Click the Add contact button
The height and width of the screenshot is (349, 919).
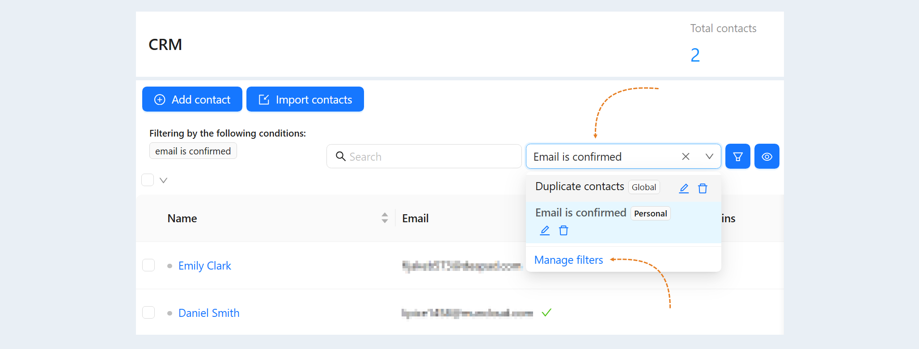pyautogui.click(x=192, y=99)
